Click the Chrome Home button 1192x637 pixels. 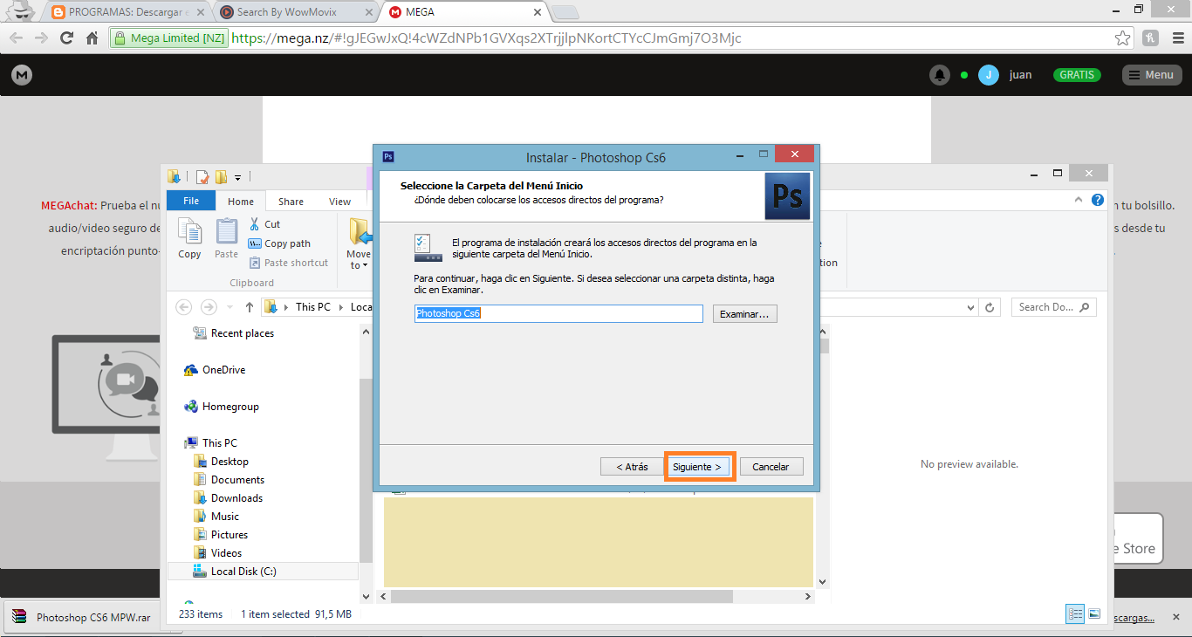click(92, 38)
